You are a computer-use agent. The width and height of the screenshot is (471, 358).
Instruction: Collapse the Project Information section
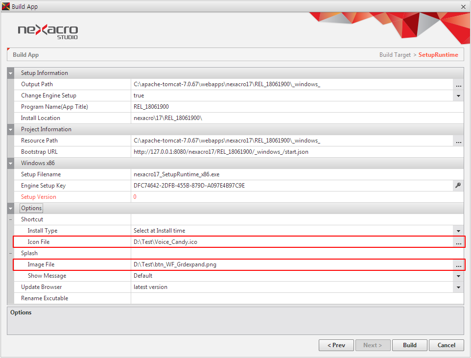point(11,130)
